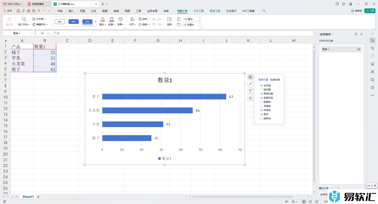Expand the 选择窗格 title dropdown
The height and width of the screenshot is (204, 378).
click(333, 34)
